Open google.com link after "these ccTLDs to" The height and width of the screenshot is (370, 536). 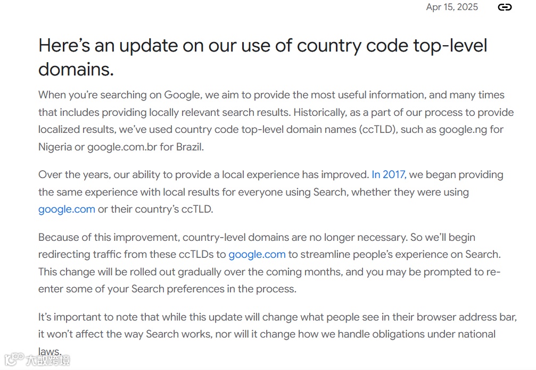[257, 255]
